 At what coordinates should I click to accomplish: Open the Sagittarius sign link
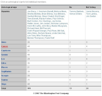[6, 72]
